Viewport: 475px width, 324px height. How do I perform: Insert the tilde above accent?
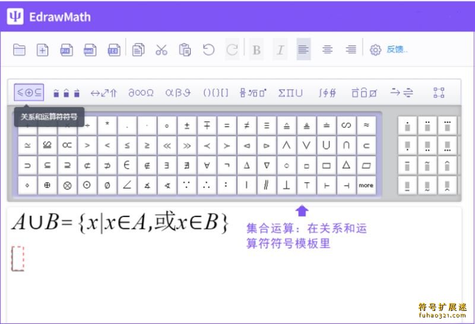(x=427, y=166)
